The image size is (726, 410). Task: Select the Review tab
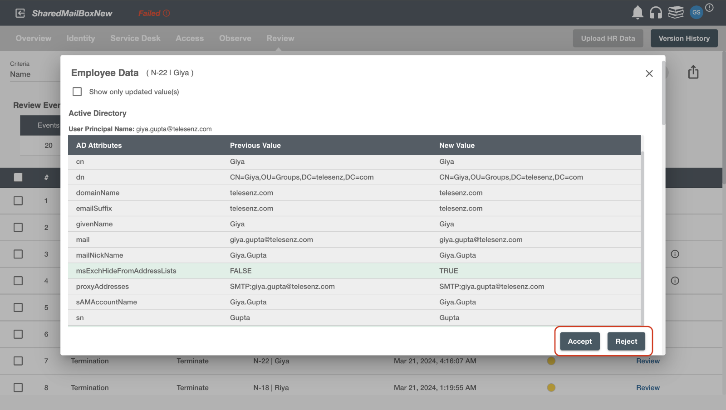280,39
